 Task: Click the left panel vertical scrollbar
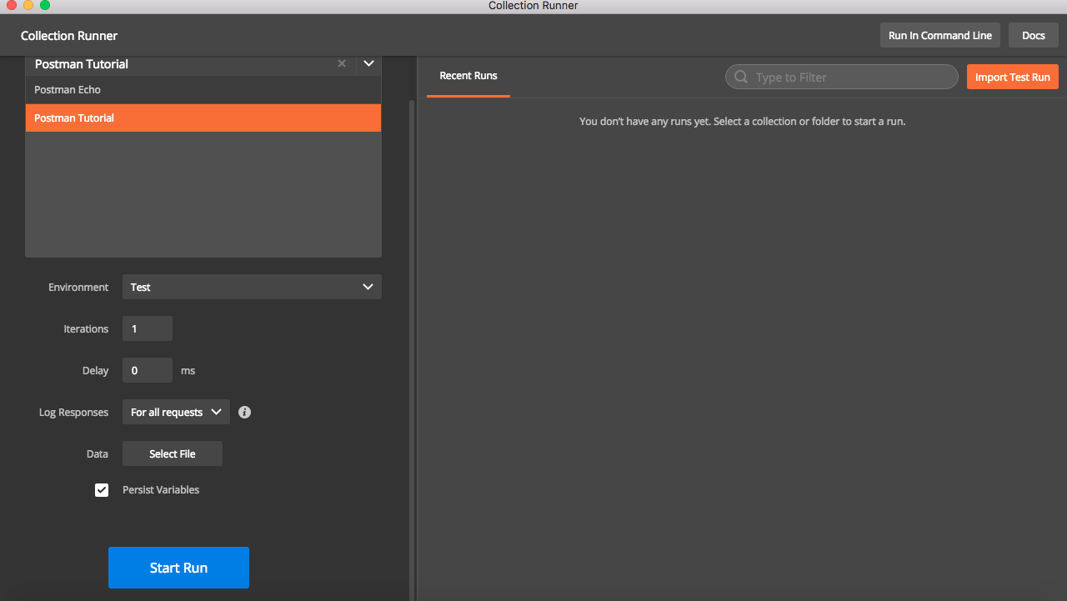tap(410, 333)
